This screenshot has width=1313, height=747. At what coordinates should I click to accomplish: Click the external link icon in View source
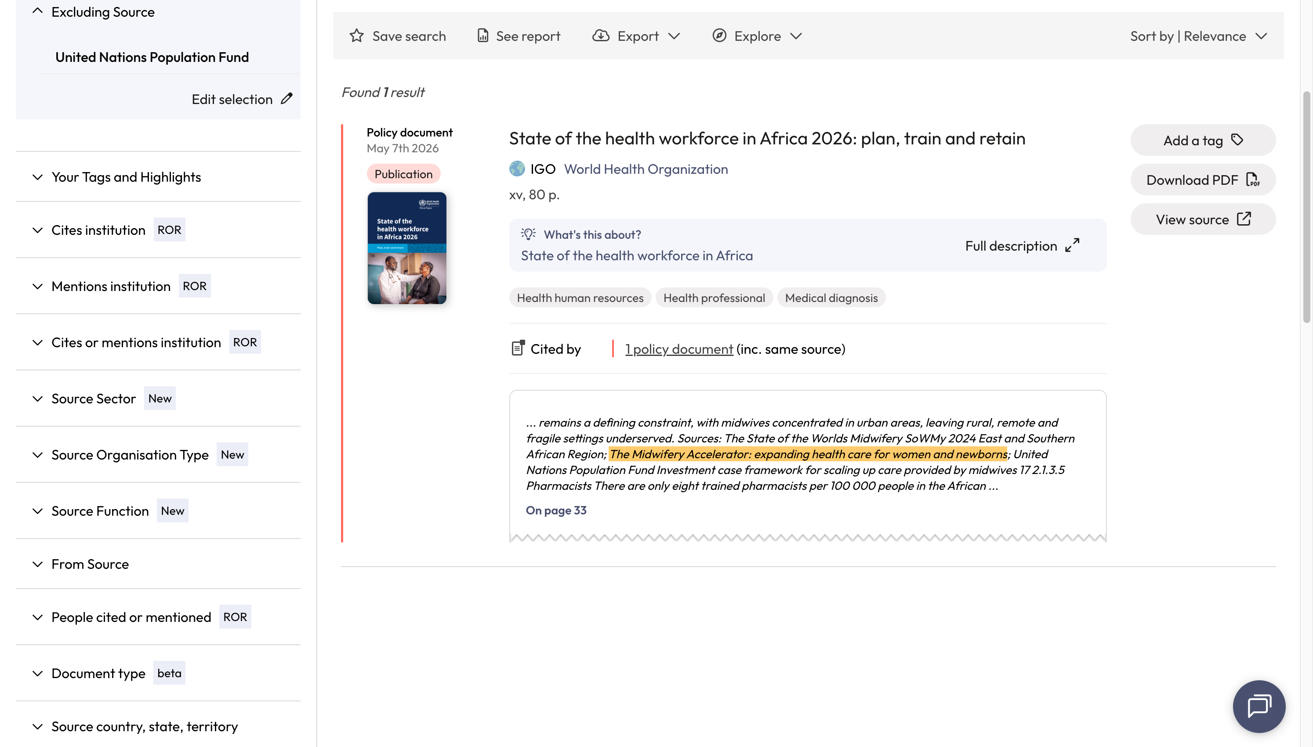pyautogui.click(x=1244, y=219)
